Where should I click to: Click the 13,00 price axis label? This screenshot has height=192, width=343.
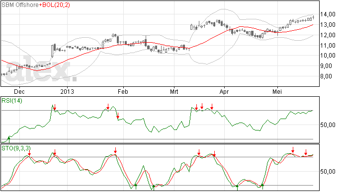tap(328, 25)
